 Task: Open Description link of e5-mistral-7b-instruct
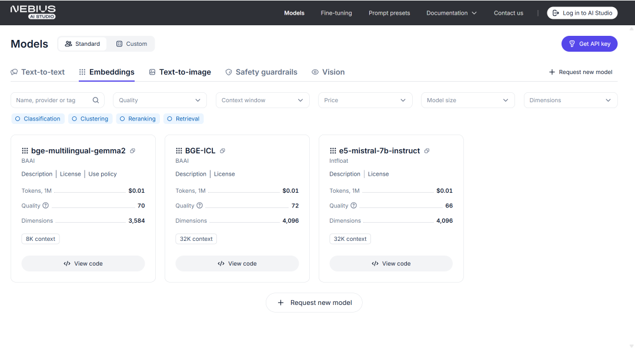click(345, 174)
